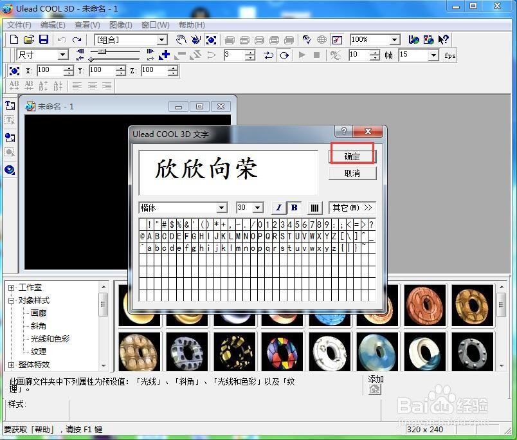
Task: Click the Save floppy disk icon
Action: [44, 40]
